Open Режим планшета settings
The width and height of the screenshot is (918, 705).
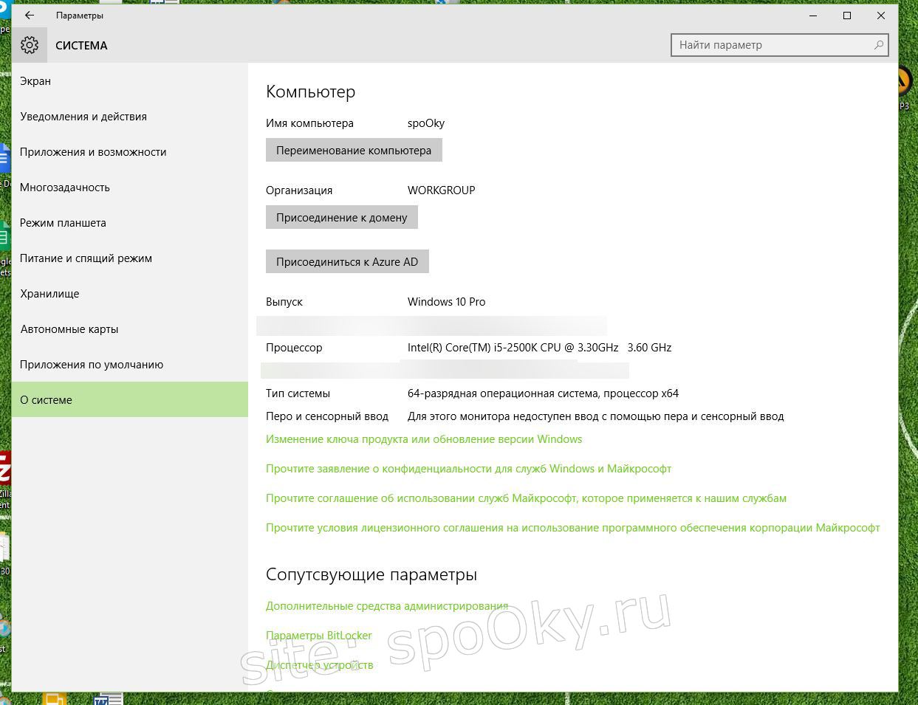click(x=130, y=223)
